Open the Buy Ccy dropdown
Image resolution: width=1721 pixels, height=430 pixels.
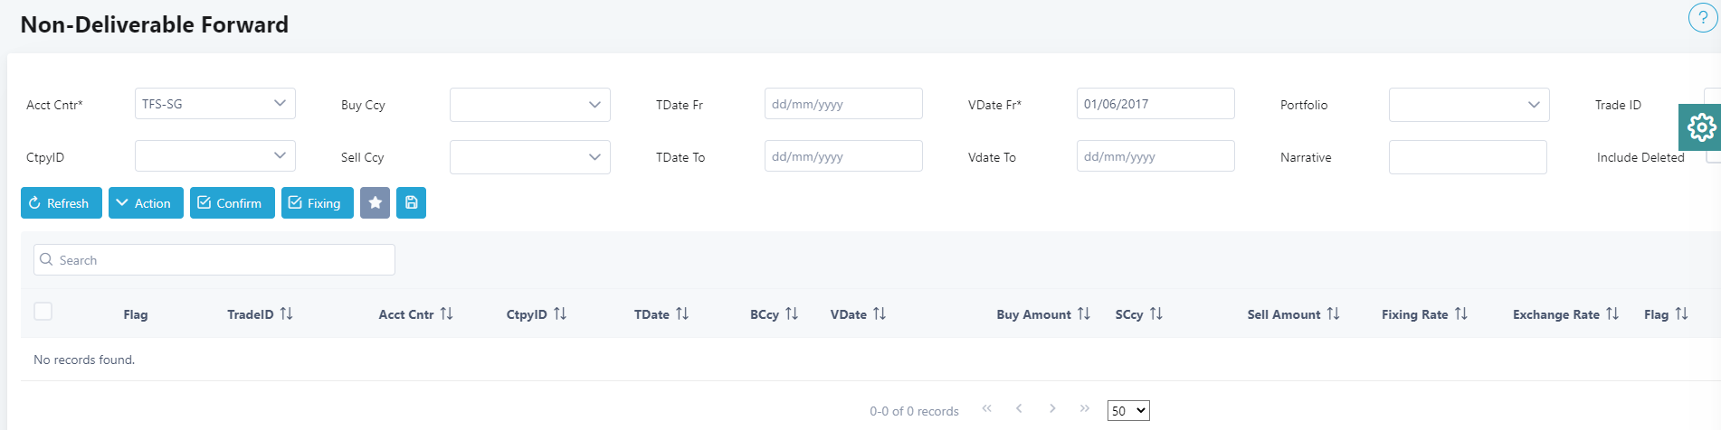529,105
